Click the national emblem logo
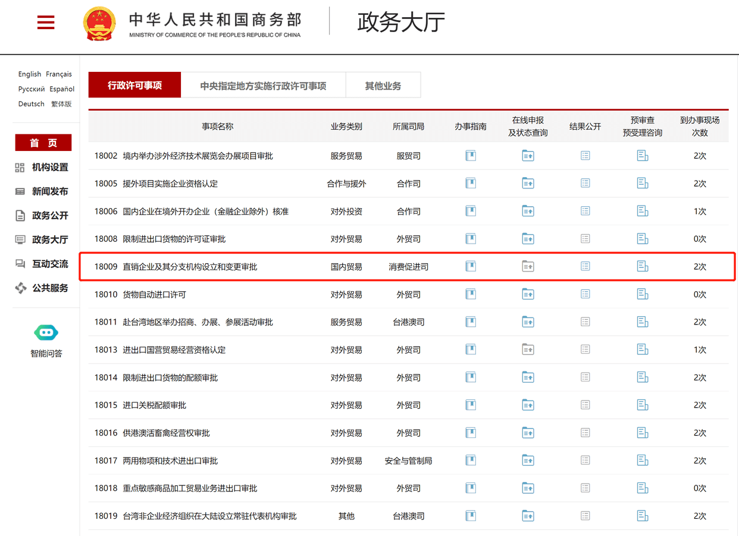Viewport: 739px width, 536px height. [x=99, y=24]
